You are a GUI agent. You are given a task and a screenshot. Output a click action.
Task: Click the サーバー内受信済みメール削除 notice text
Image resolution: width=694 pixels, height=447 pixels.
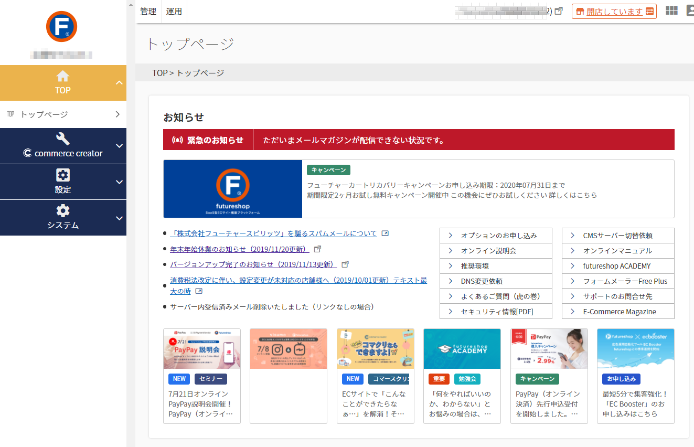coord(272,307)
